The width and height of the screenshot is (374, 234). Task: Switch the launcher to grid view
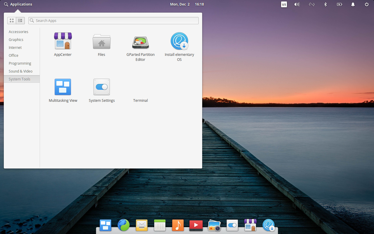(x=12, y=20)
